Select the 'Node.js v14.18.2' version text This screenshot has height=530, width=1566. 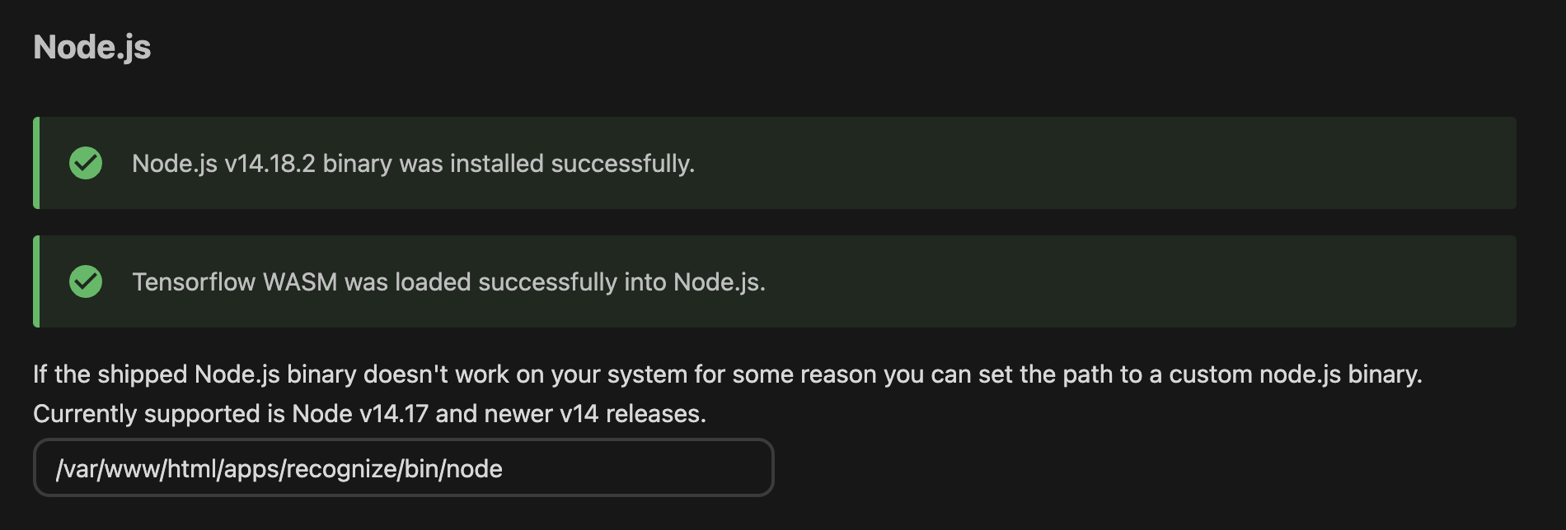tap(223, 164)
